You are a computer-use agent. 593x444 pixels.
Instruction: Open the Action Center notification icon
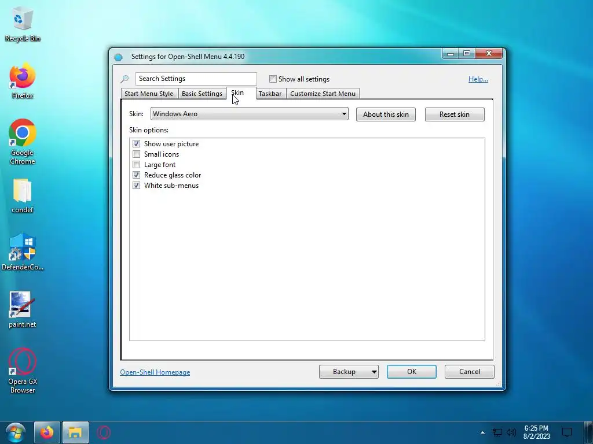[x=567, y=432]
